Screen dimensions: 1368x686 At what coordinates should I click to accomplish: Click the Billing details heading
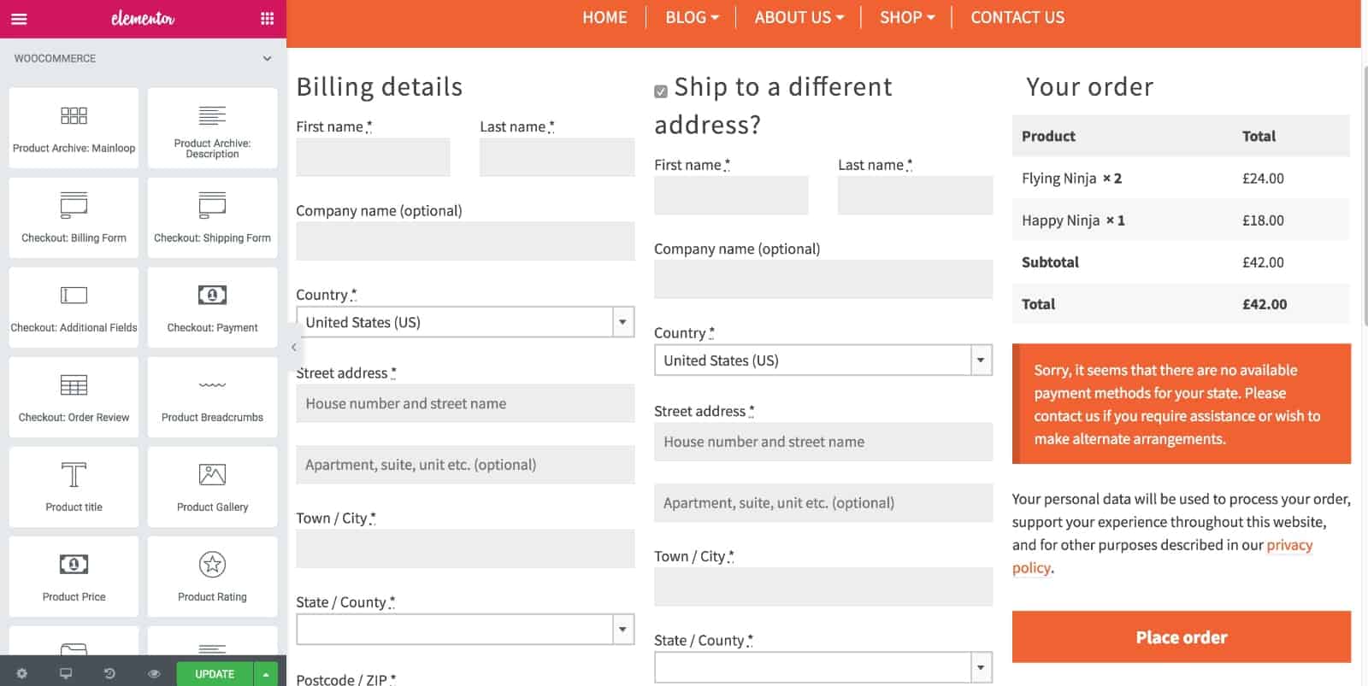coord(380,86)
